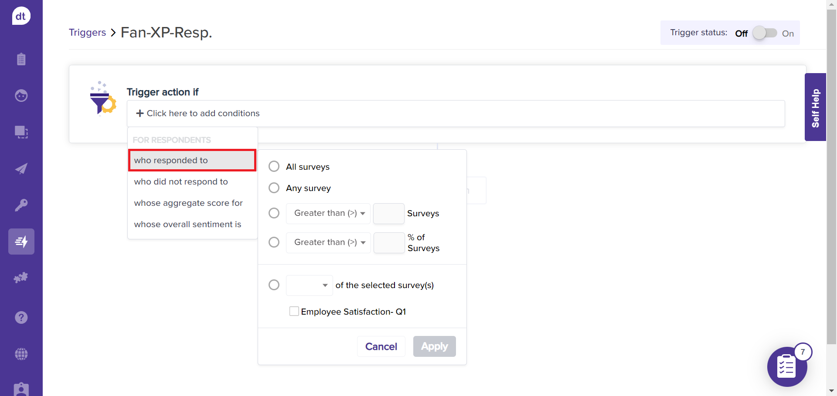Expand the empty dropdown before 'of the selected survey(s)'
The image size is (837, 396).
tap(309, 285)
